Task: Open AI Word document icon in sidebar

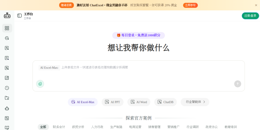Action: (x=7, y=58)
